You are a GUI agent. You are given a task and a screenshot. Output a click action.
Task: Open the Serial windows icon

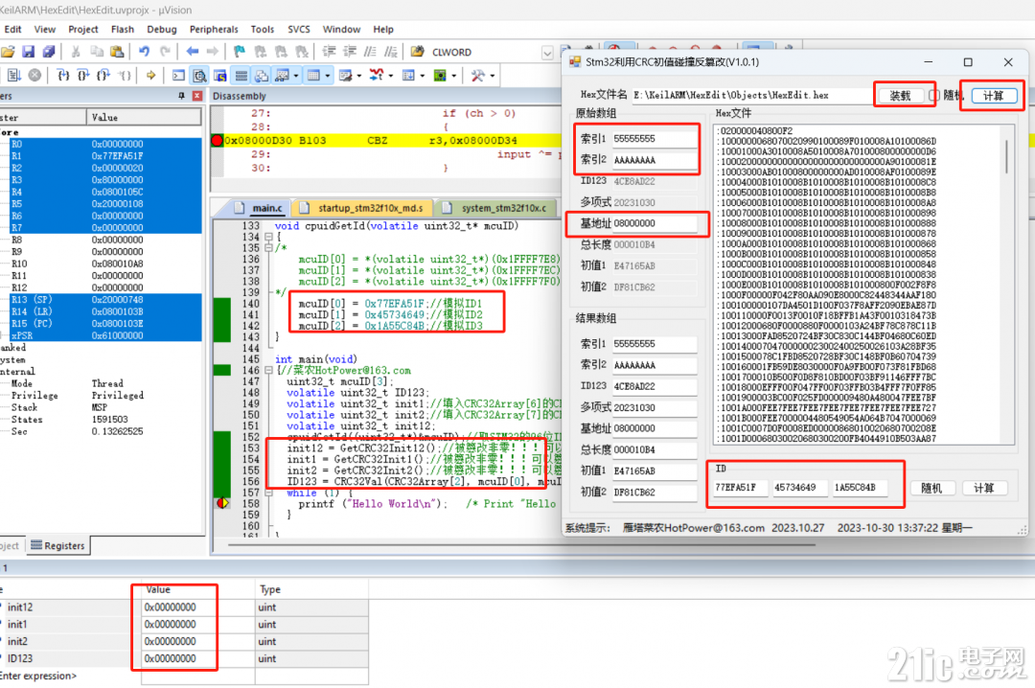[x=345, y=76]
